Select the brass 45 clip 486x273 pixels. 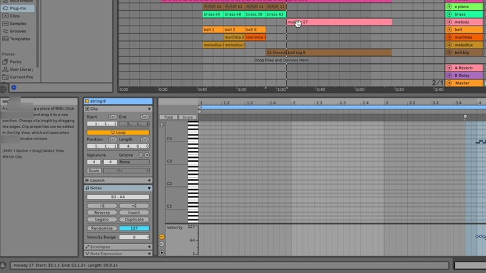[213, 14]
